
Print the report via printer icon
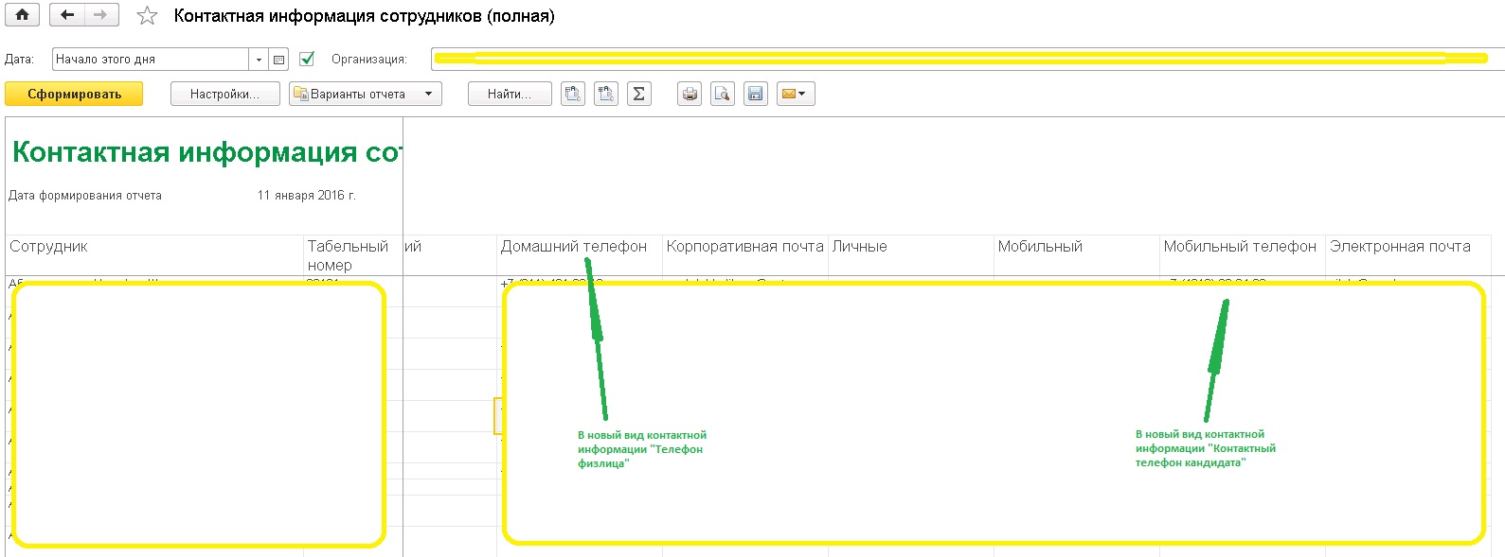pyautogui.click(x=690, y=94)
